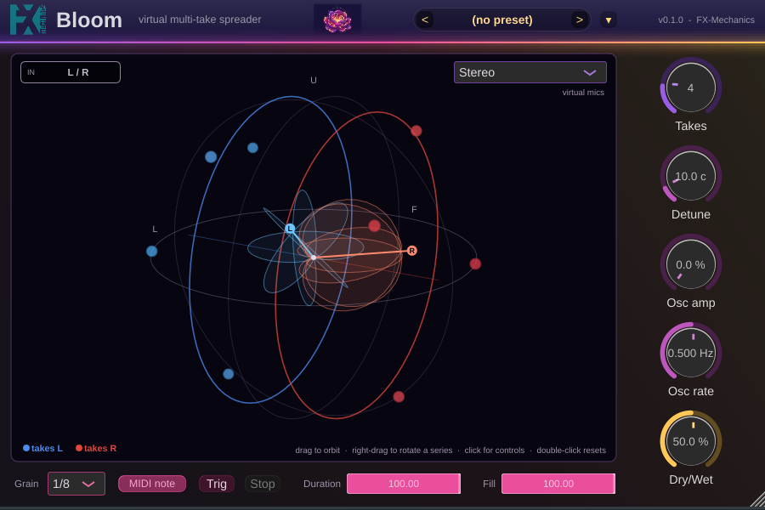Toggle the MIDI note button
The height and width of the screenshot is (510, 765).
pyautogui.click(x=152, y=484)
